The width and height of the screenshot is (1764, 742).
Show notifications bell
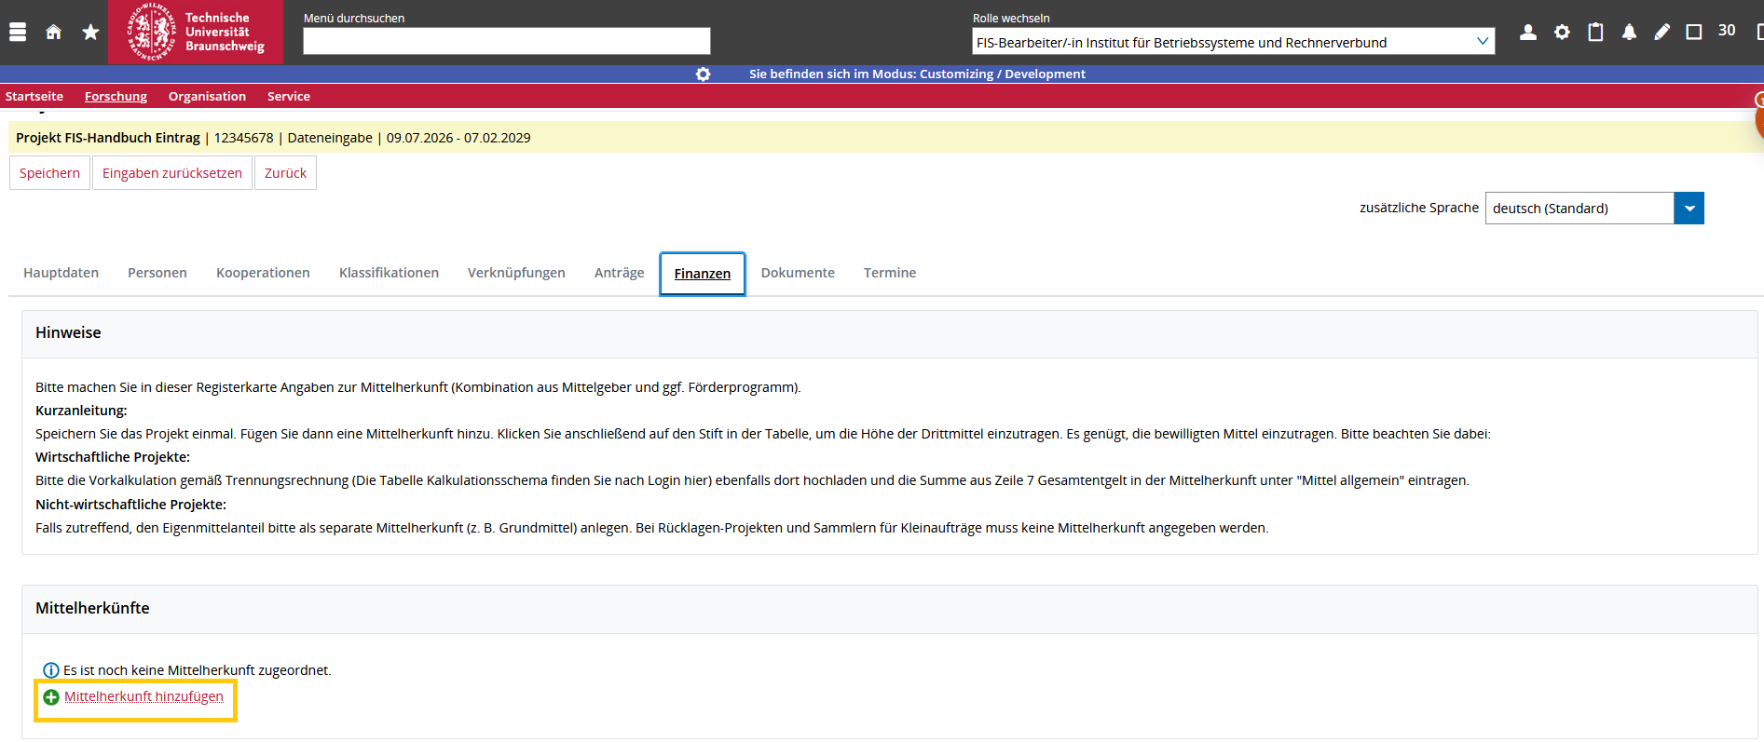(1629, 33)
